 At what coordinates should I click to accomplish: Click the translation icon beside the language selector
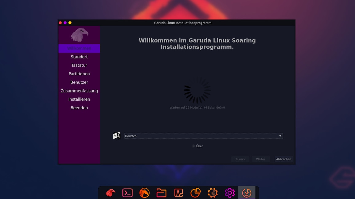point(117,135)
